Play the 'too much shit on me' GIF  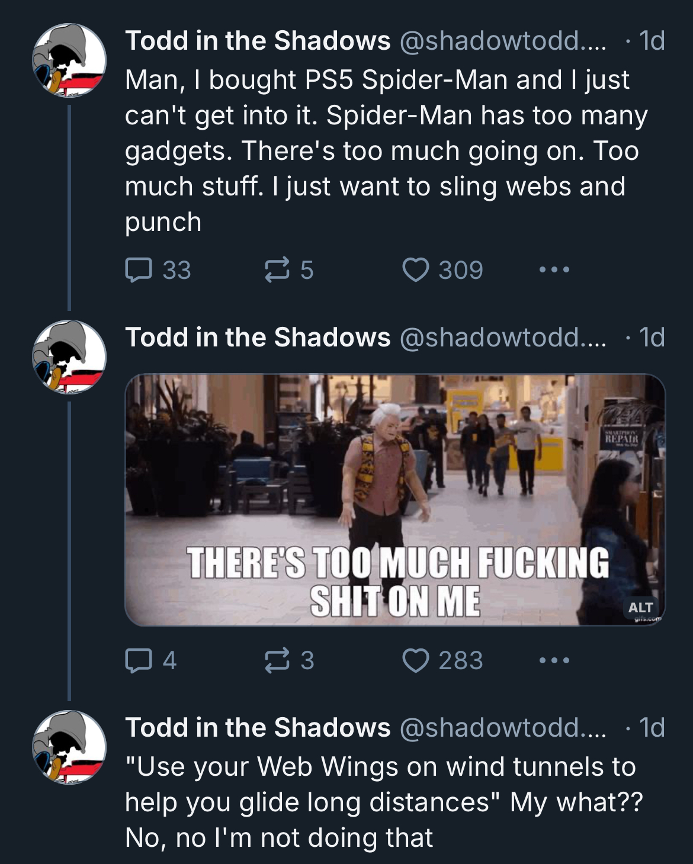point(395,500)
